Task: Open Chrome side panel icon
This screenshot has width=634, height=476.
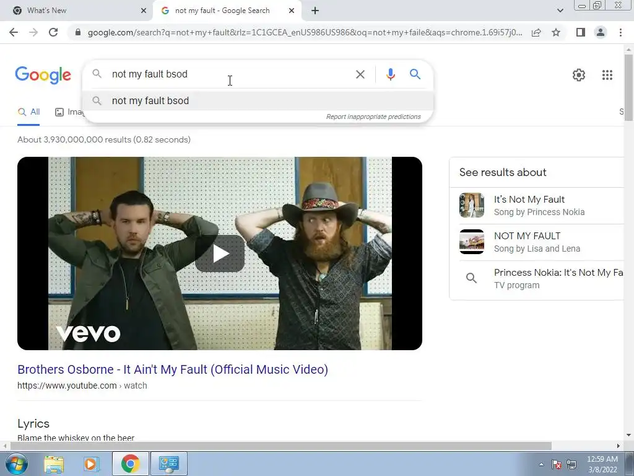Action: [581, 32]
